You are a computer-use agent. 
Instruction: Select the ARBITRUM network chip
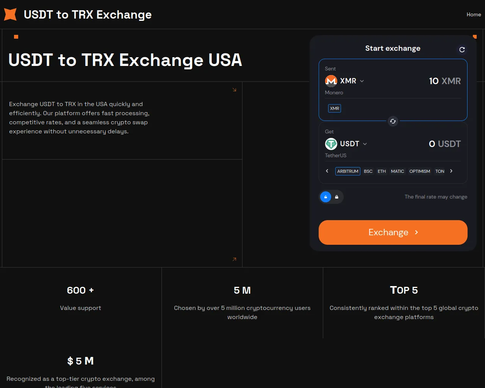tap(347, 171)
